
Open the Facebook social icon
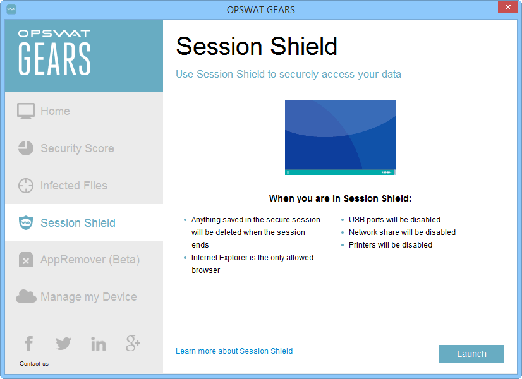[x=29, y=344]
